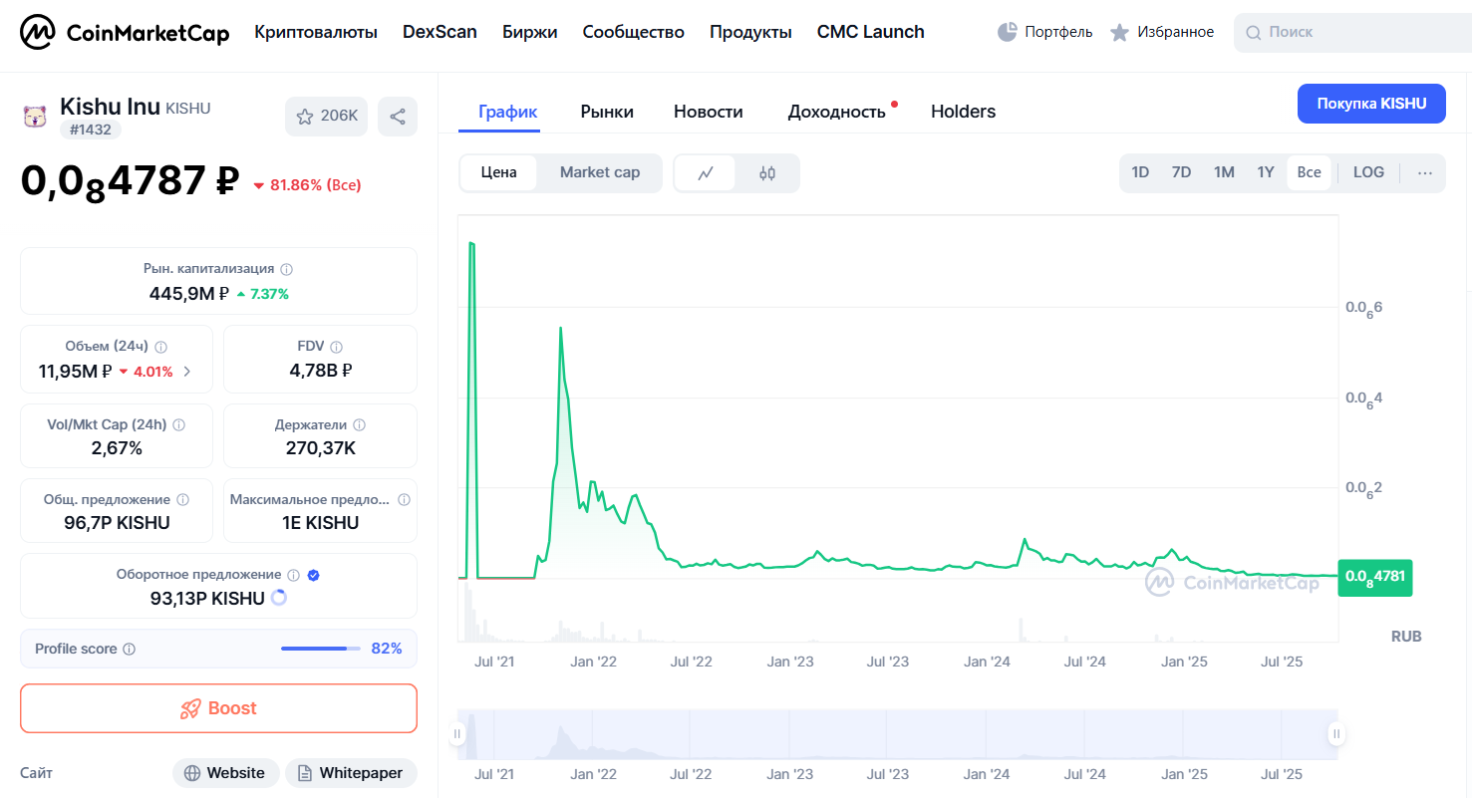
Task: Switch to candlestick chart icon
Action: (x=766, y=173)
